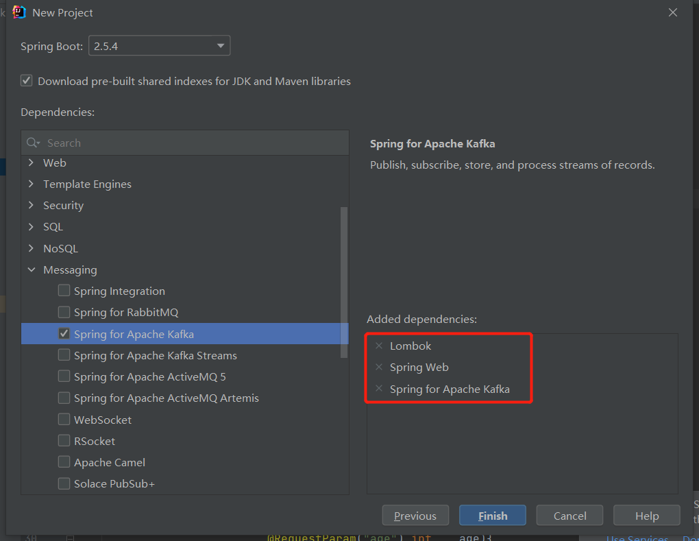
Task: Select the NoSQL tree row label
Action: (60, 248)
